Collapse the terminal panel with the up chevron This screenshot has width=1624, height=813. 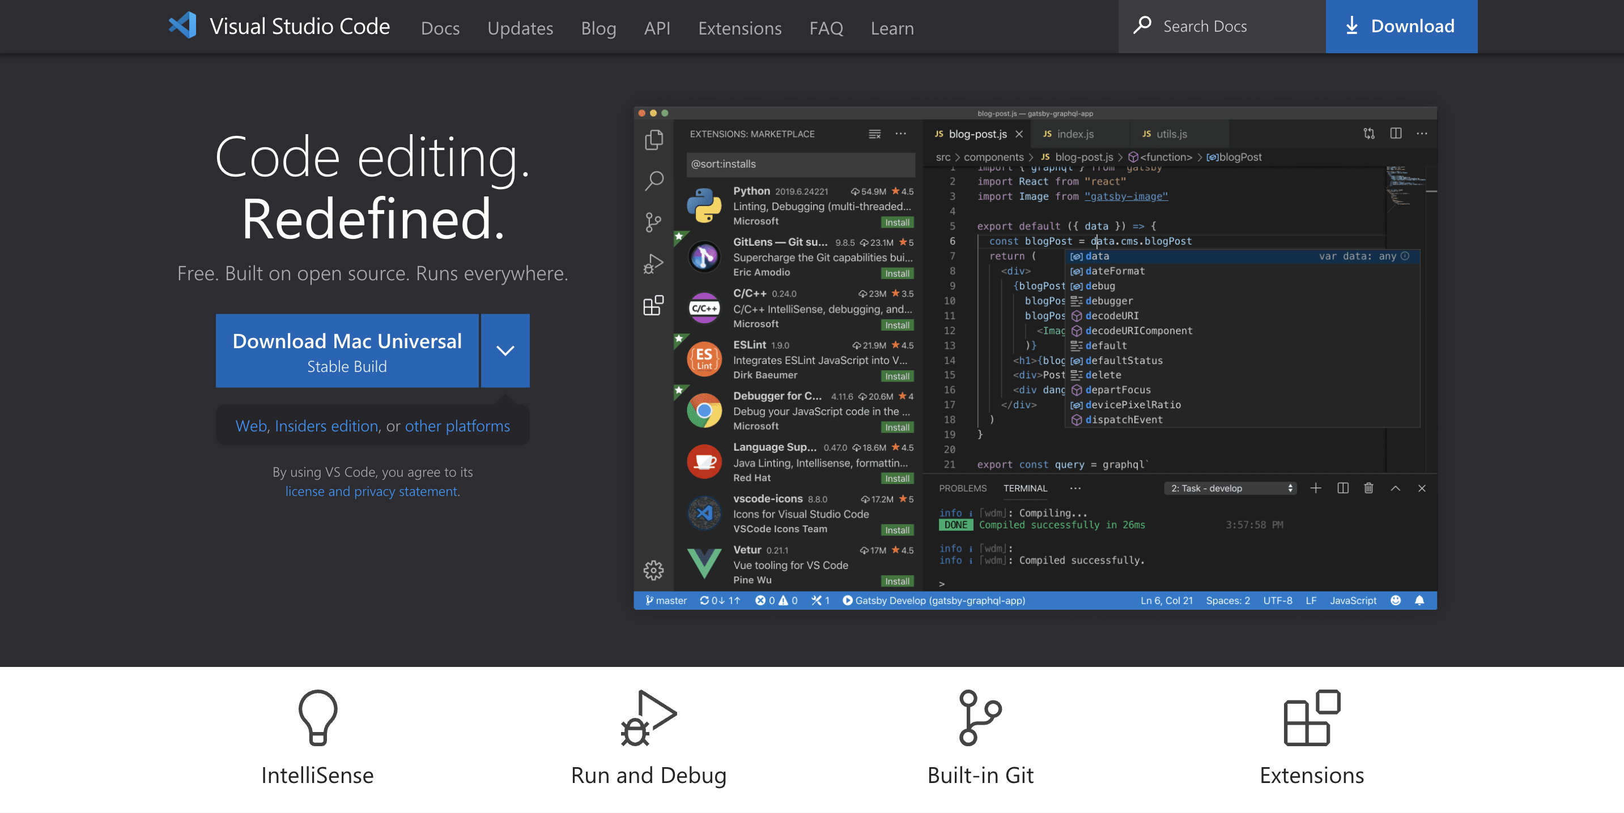1395,488
